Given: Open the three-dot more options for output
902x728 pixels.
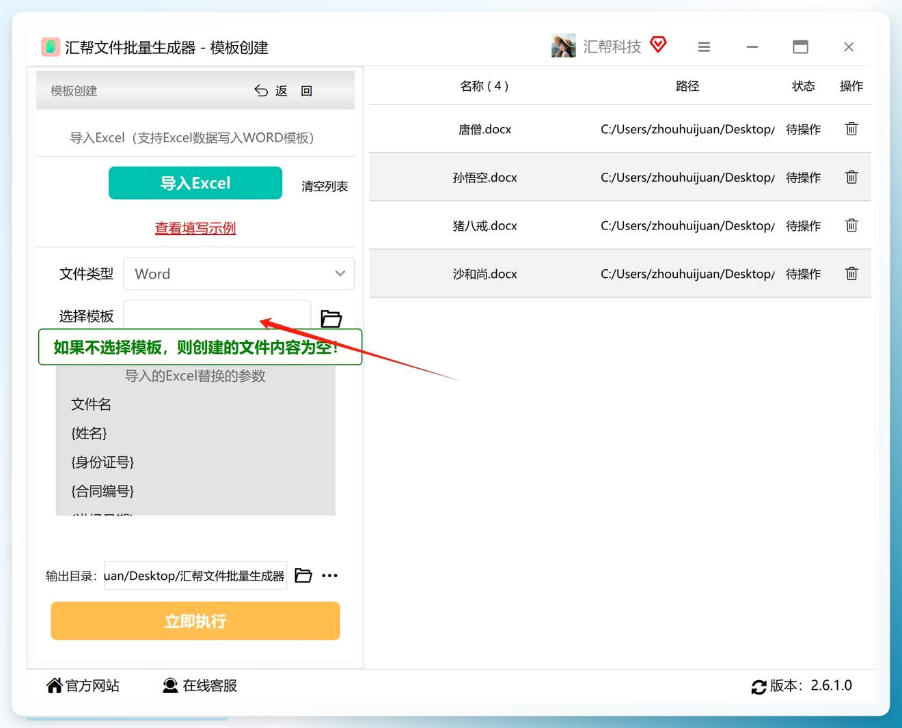Looking at the screenshot, I should pos(330,576).
